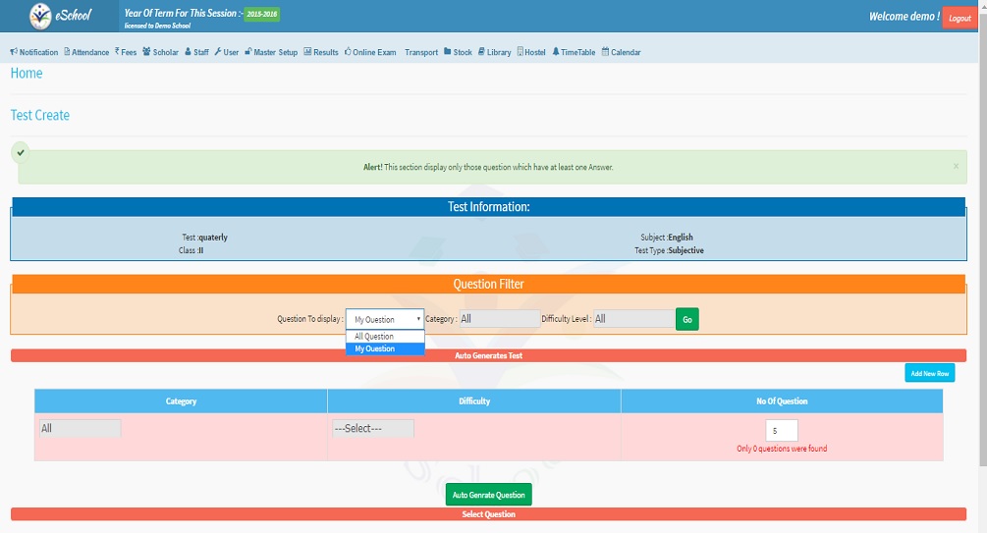Click the eSchool logo icon

coord(39,16)
